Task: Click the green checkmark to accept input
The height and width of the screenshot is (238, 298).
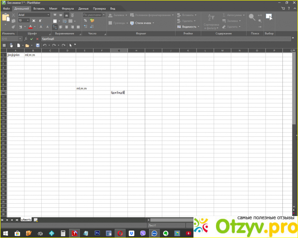Action: pos(31,39)
